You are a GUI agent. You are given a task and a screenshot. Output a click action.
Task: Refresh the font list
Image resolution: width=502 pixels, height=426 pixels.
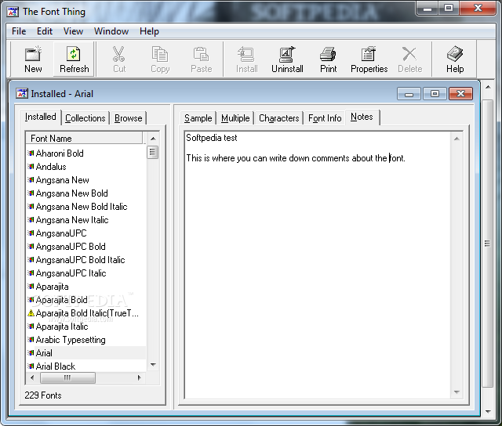[x=74, y=60]
